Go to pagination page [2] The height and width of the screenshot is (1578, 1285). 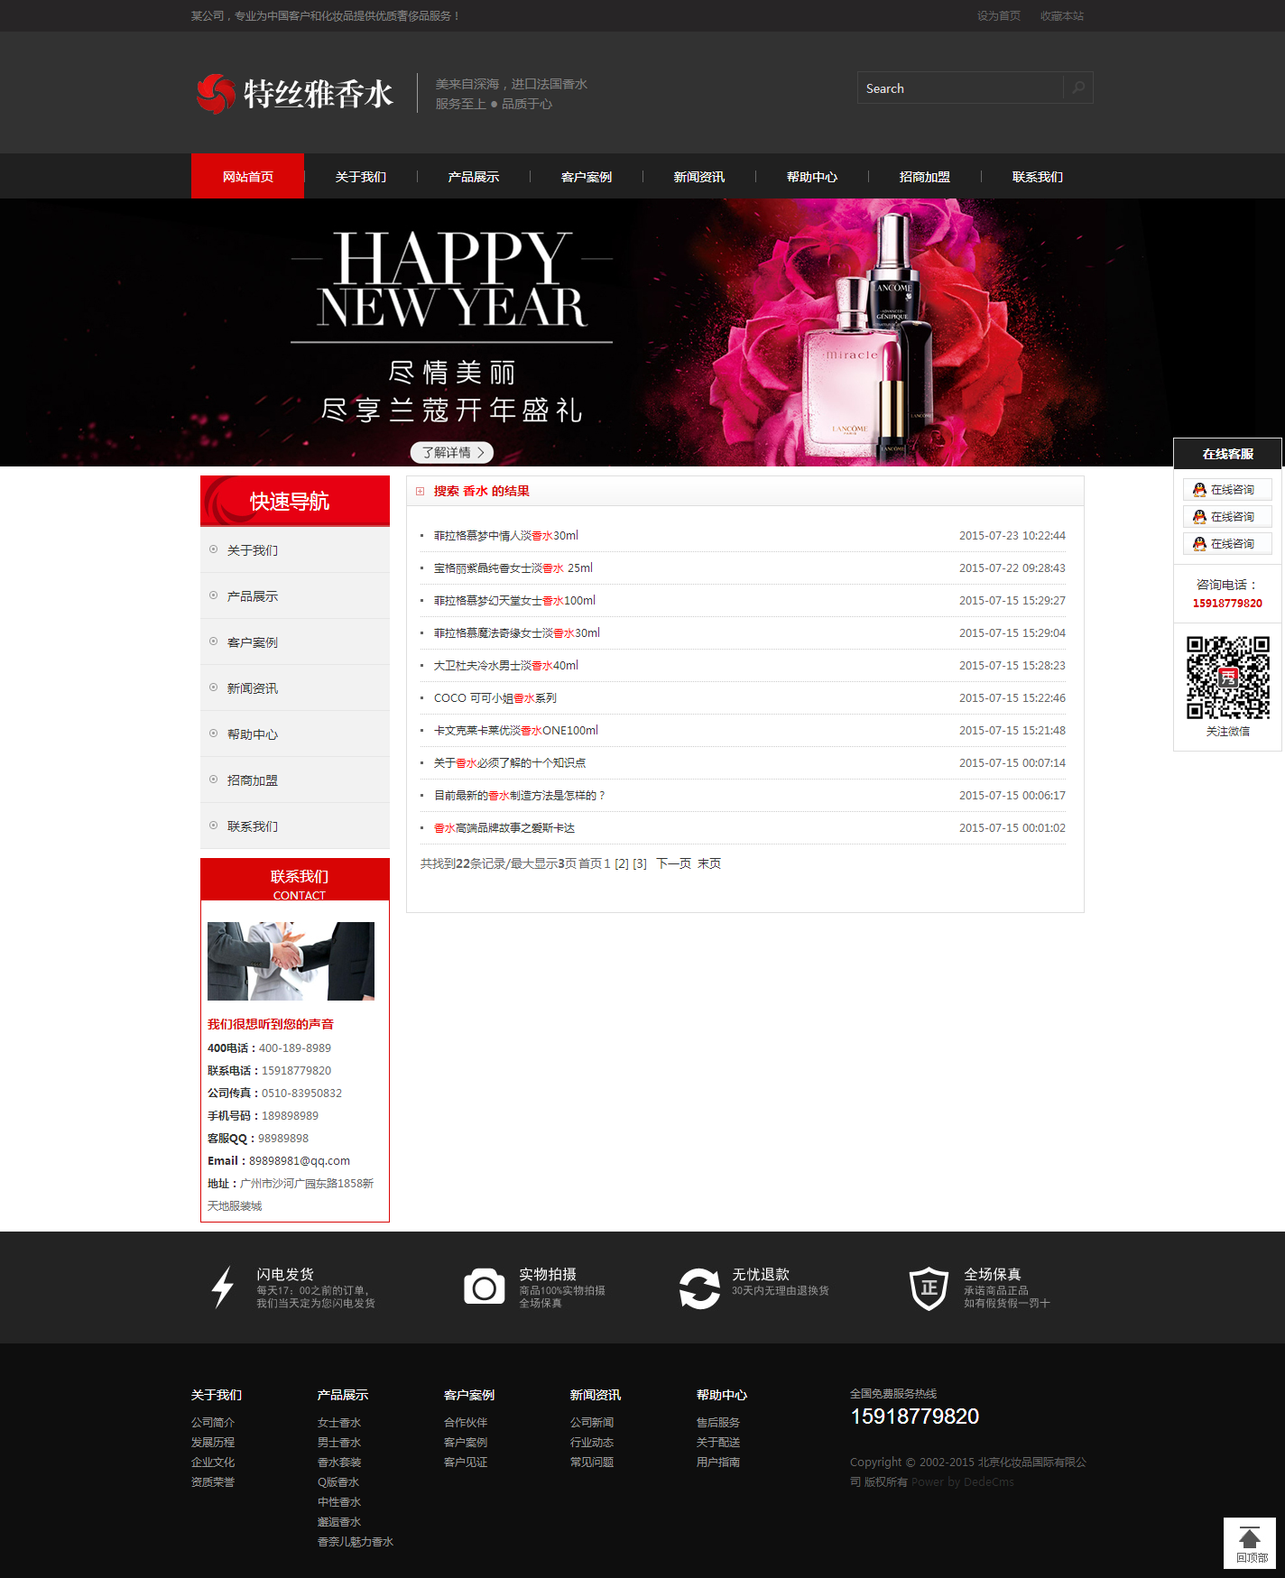click(622, 863)
